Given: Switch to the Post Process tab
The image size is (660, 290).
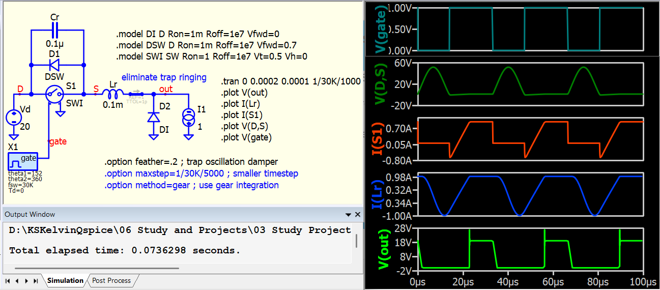Looking at the screenshot, I should pyautogui.click(x=111, y=280).
